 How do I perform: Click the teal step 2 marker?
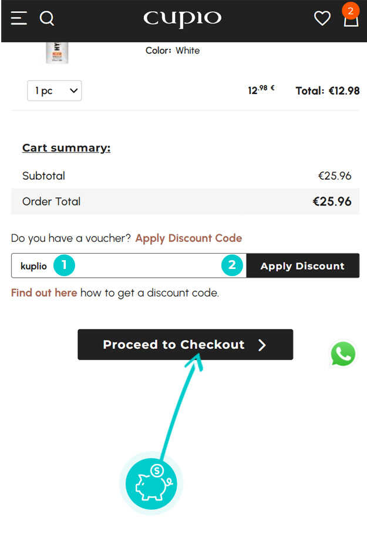click(x=232, y=265)
